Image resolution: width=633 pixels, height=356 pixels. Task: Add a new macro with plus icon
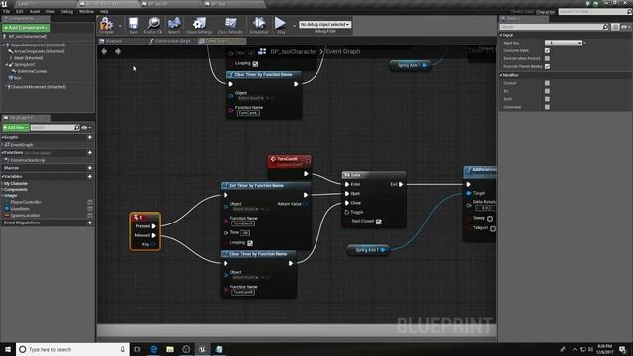[90, 168]
